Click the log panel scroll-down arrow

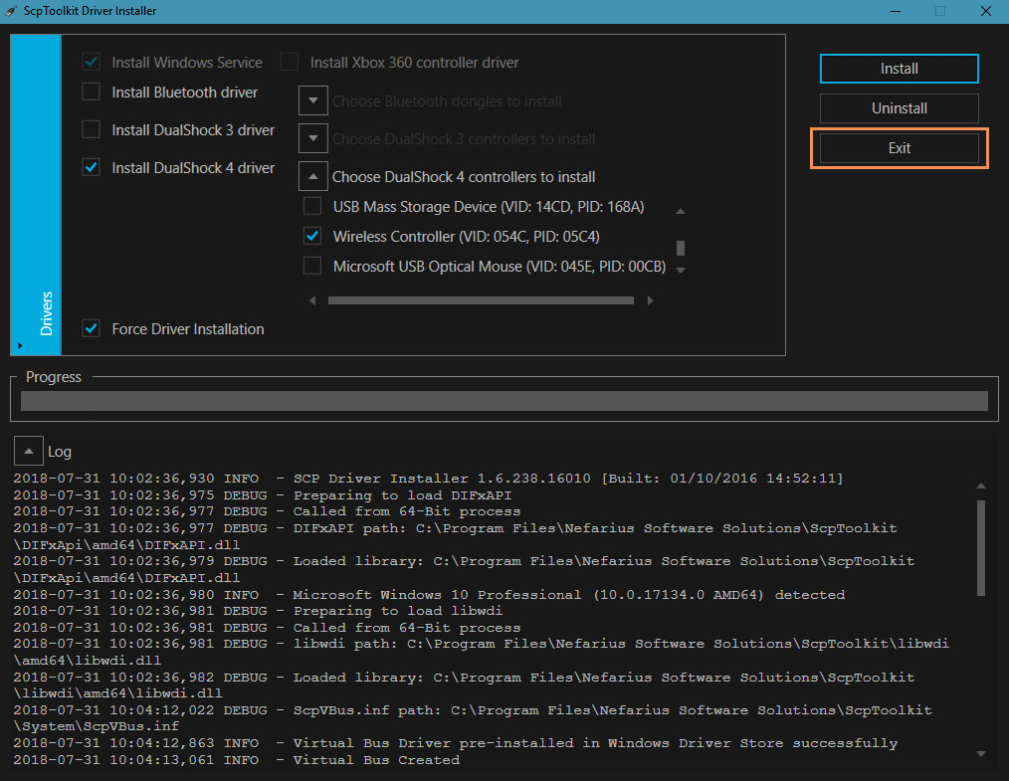[981, 753]
